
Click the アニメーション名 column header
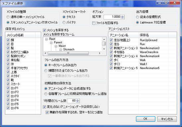coord(124,35)
